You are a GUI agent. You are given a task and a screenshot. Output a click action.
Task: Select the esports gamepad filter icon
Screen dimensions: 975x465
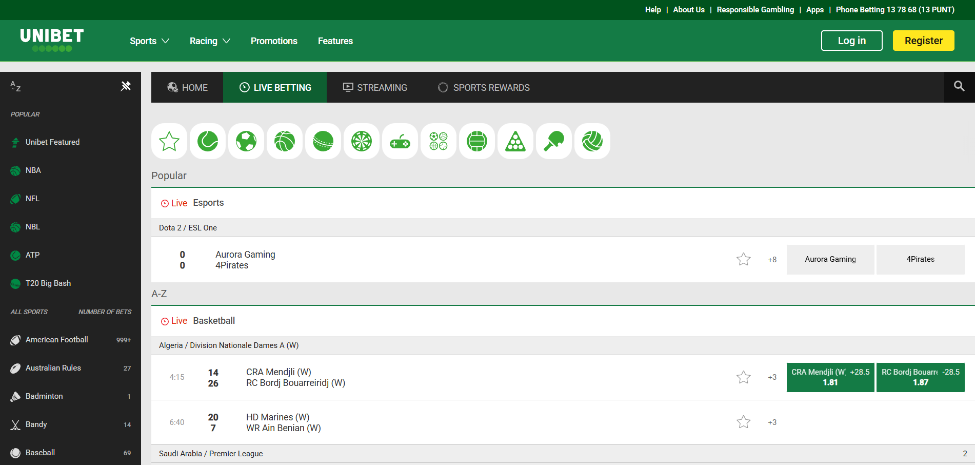400,141
